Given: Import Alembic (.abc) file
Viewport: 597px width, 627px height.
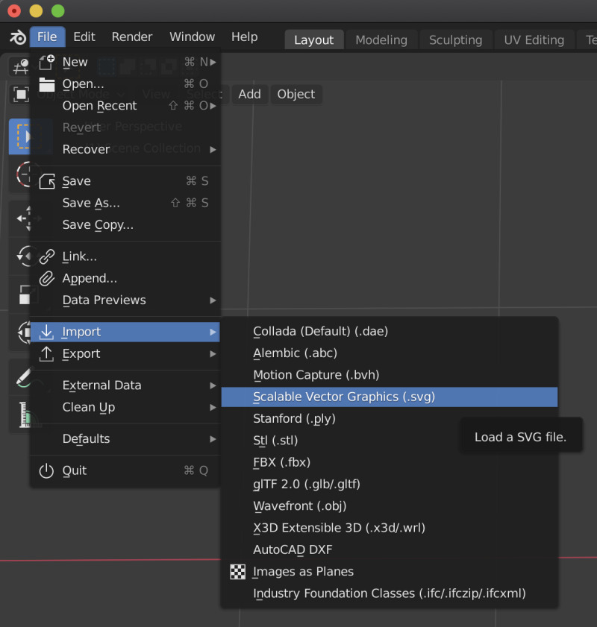Looking at the screenshot, I should point(390,353).
